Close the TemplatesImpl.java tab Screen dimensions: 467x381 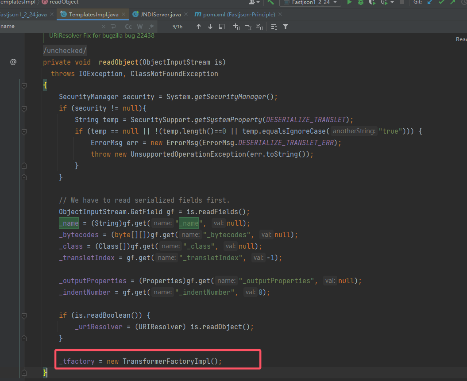124,14
